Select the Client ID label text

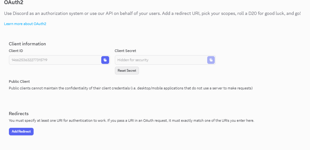click(x=16, y=50)
